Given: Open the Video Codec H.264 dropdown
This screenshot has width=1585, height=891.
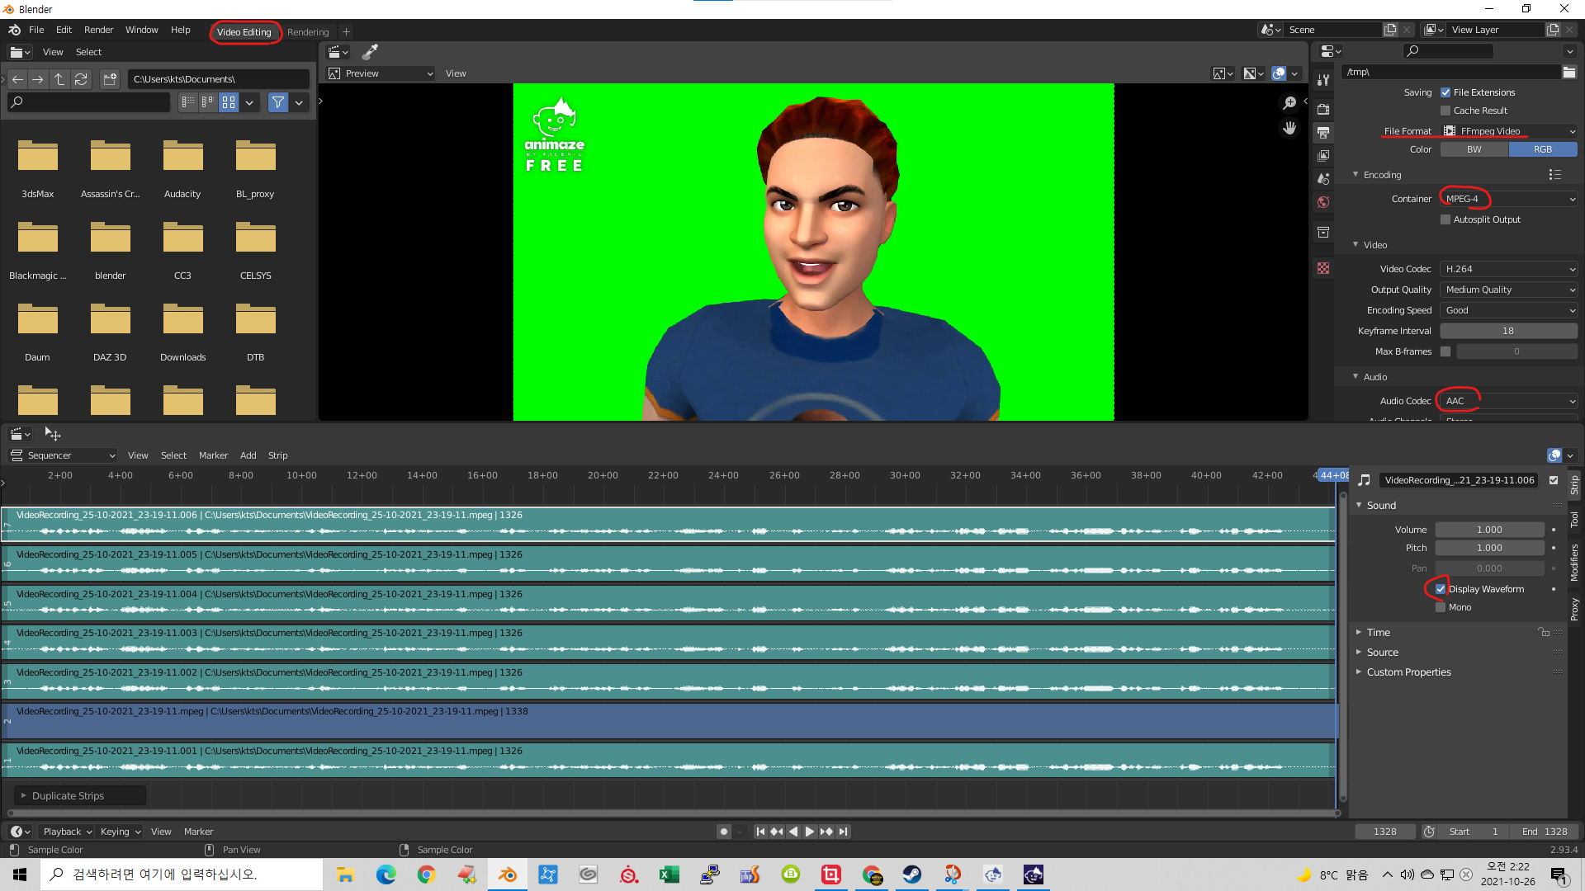Looking at the screenshot, I should (x=1508, y=269).
